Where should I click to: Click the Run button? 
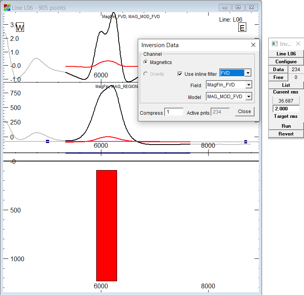286,126
